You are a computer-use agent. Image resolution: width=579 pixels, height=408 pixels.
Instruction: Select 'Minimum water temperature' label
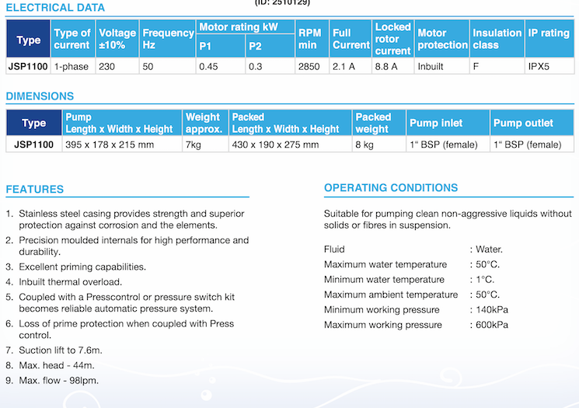click(x=385, y=280)
